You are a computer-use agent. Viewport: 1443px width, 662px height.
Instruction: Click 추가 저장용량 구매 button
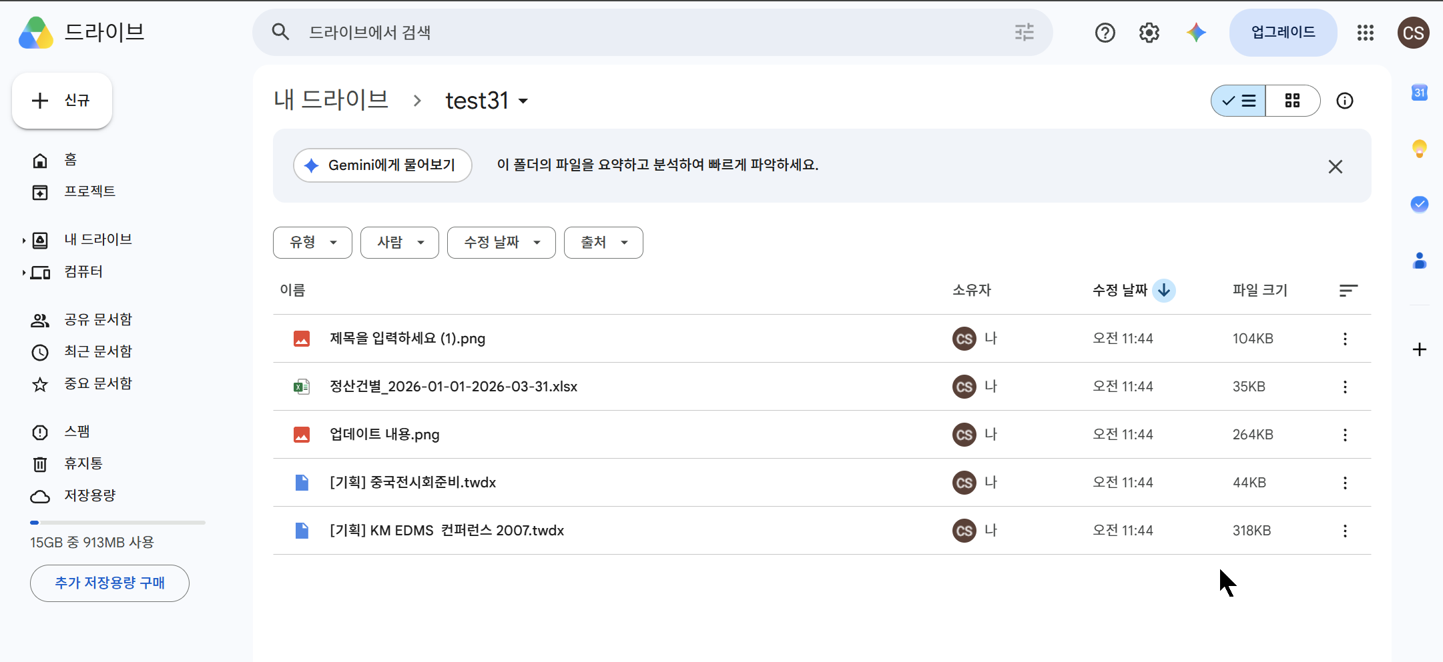[x=109, y=583]
